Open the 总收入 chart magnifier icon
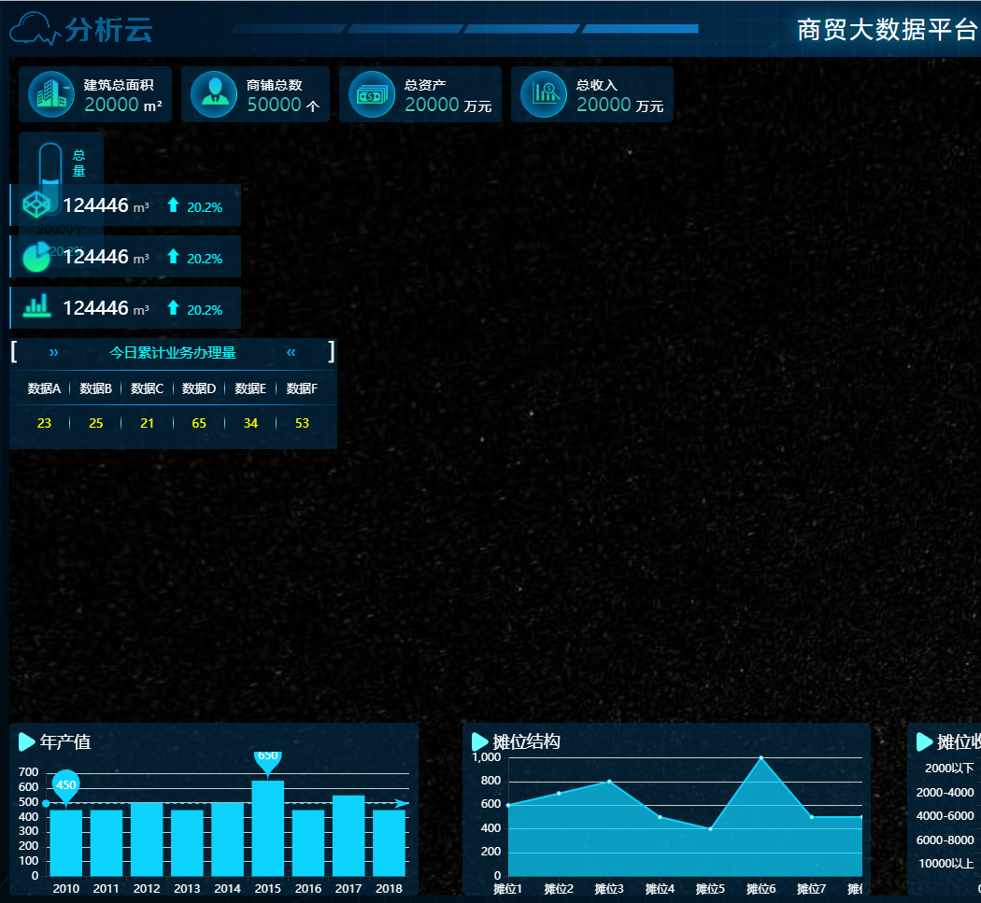 click(544, 94)
